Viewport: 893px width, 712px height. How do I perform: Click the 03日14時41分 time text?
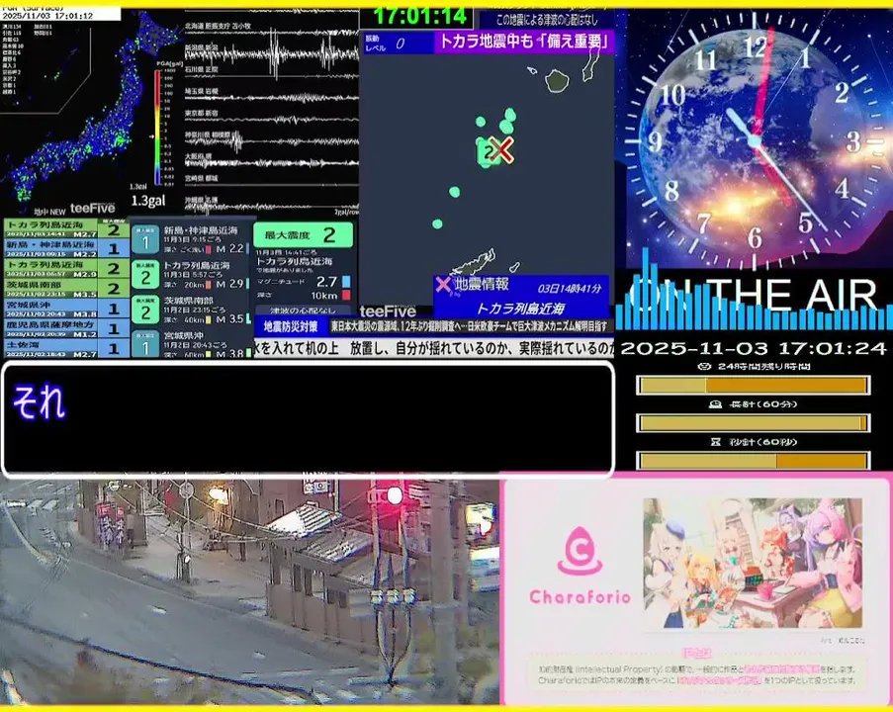click(569, 288)
